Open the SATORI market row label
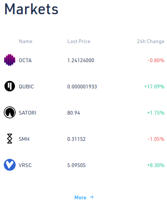 click(27, 113)
